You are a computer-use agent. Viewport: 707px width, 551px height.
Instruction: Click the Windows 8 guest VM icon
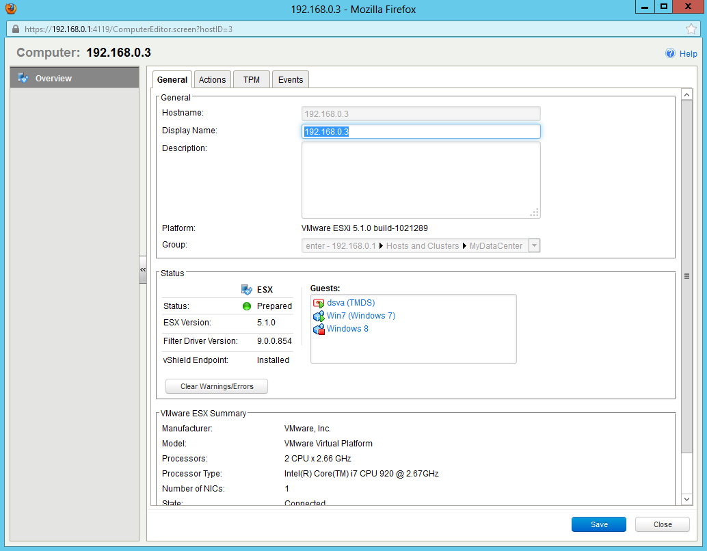coord(319,329)
